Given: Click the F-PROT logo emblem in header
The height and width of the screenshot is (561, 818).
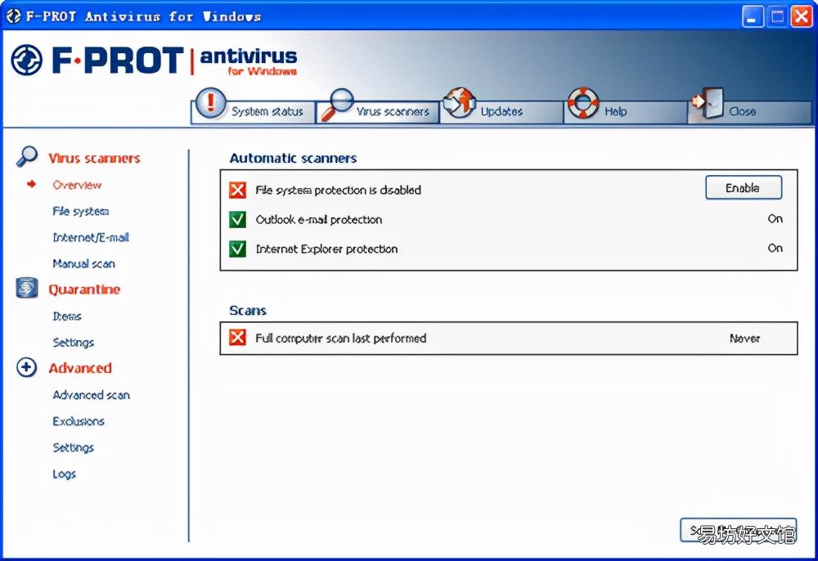Looking at the screenshot, I should 27,60.
